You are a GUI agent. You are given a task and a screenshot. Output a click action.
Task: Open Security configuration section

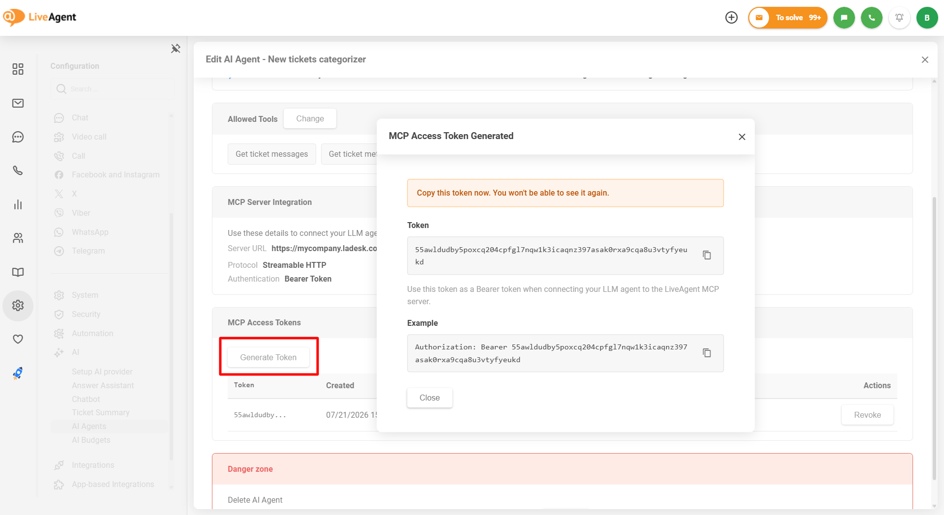point(86,315)
